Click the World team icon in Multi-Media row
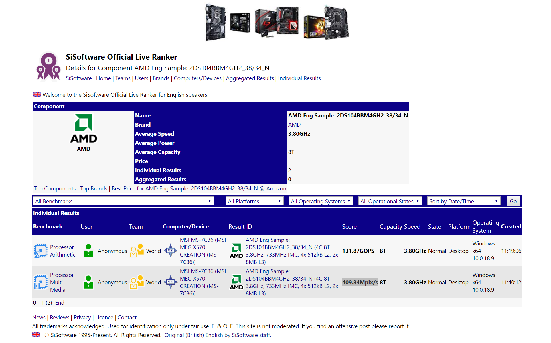This screenshot has height=343, width=551. click(137, 282)
